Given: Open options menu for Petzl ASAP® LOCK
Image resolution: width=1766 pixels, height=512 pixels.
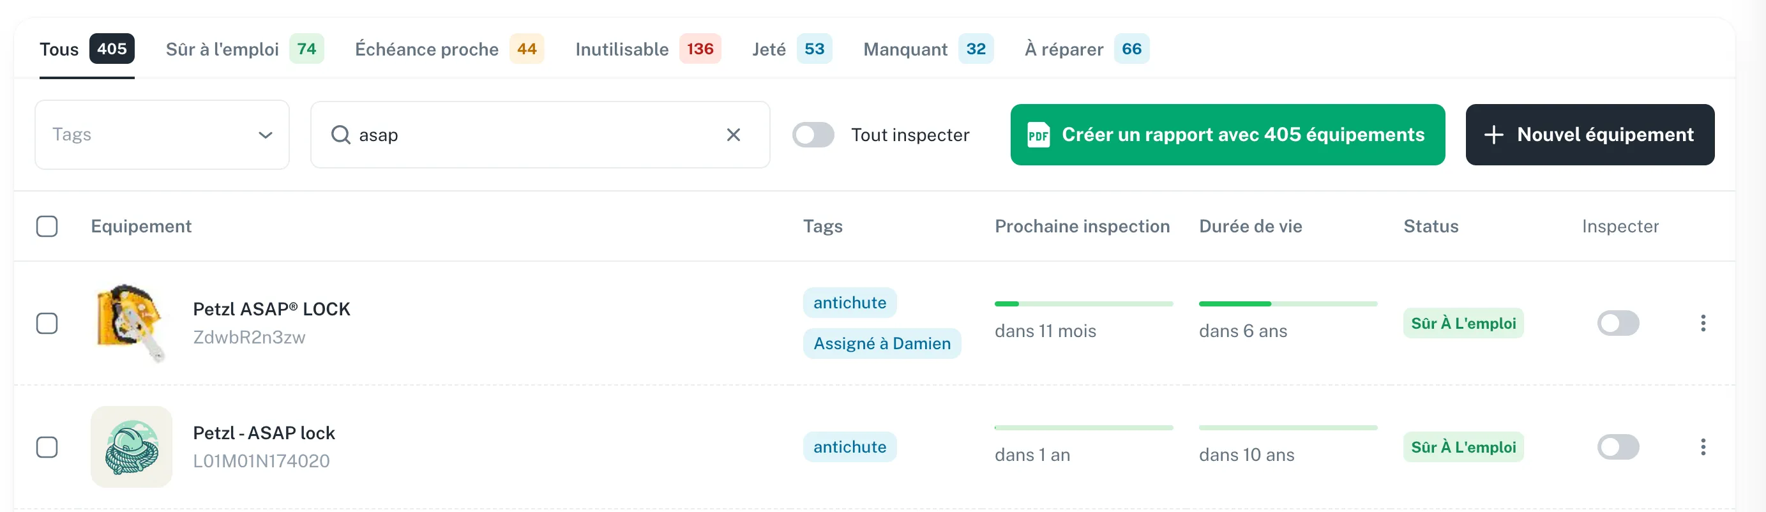Looking at the screenshot, I should point(1703,324).
